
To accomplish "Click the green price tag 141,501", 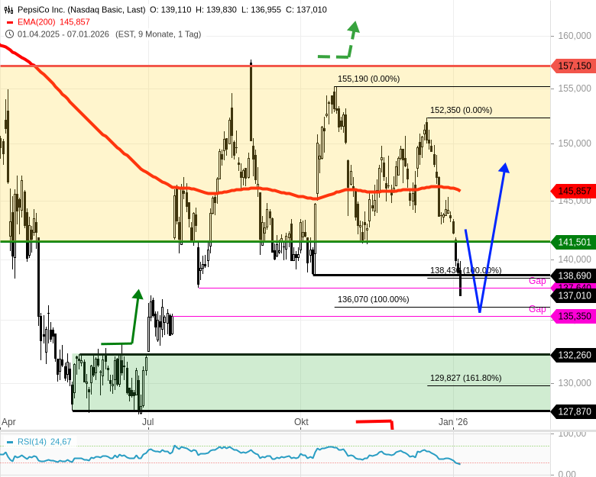I will pos(574,242).
